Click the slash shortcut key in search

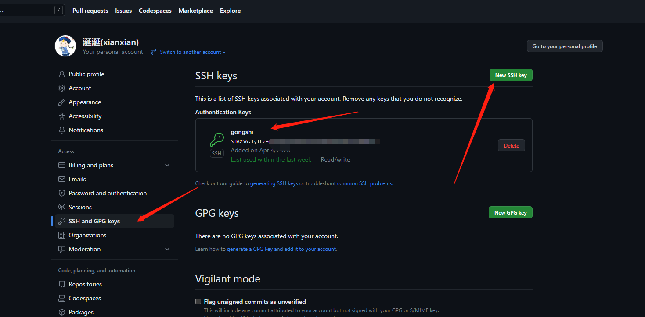pos(58,11)
